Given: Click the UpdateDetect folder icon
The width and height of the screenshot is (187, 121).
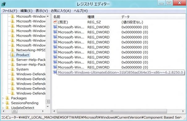Looking at the screenshot, I should [x=7, y=107].
